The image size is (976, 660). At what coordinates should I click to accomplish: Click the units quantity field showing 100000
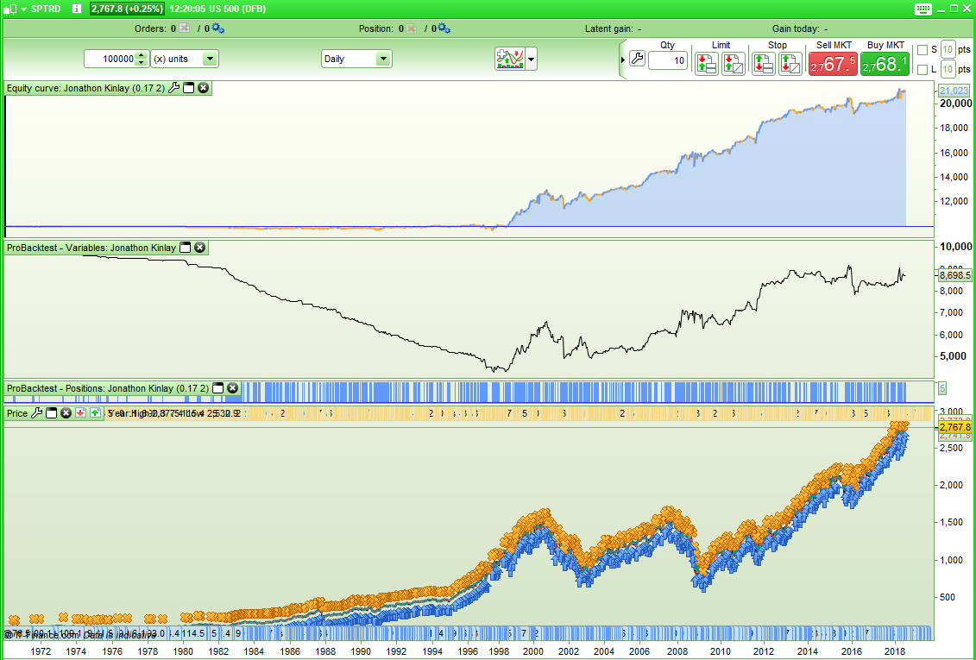pyautogui.click(x=110, y=59)
